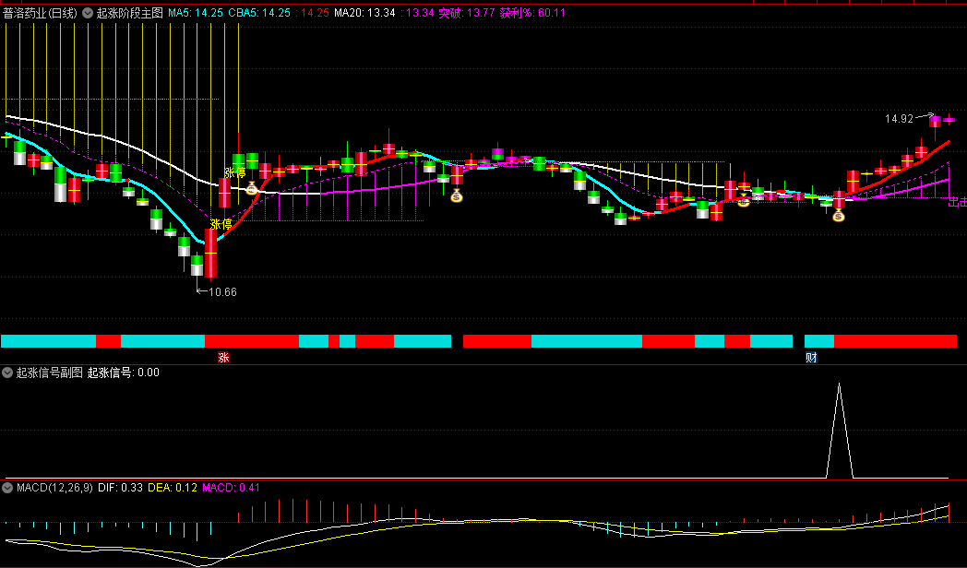967x568 pixels.
Task: Click the MACD(12,26,9) indicator name
Action: click(54, 488)
